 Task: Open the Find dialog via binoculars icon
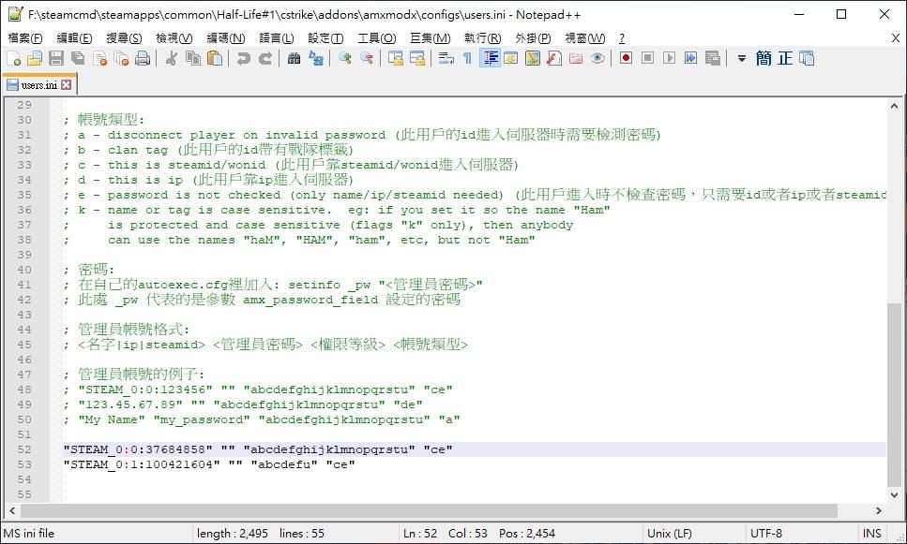(294, 57)
